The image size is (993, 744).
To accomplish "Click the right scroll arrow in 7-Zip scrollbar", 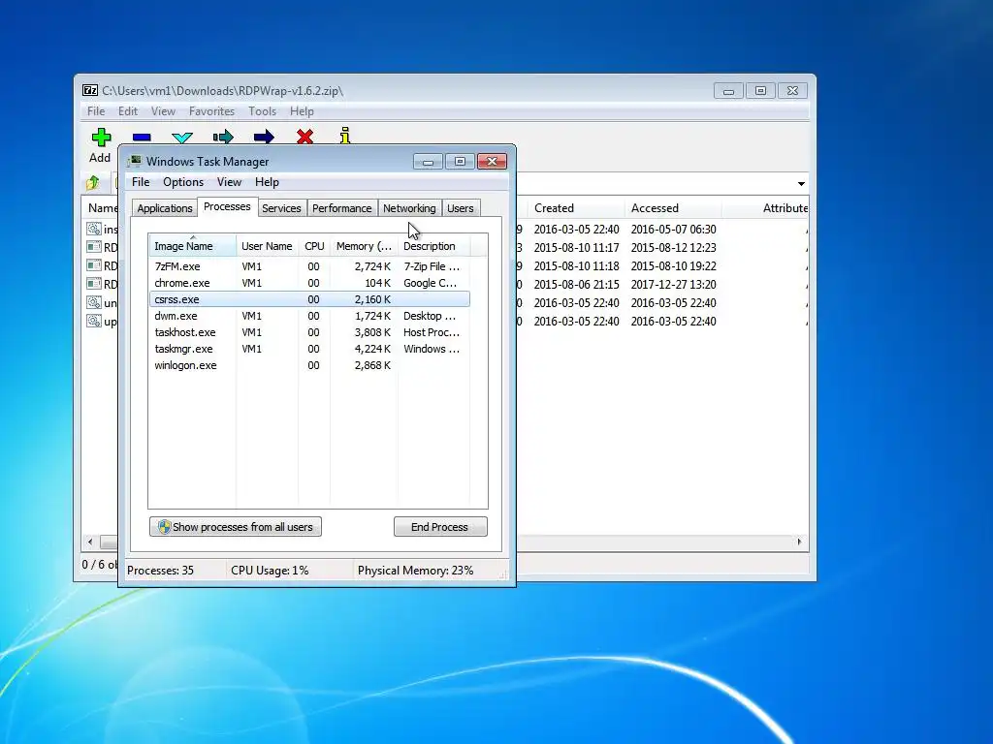I will (x=799, y=542).
